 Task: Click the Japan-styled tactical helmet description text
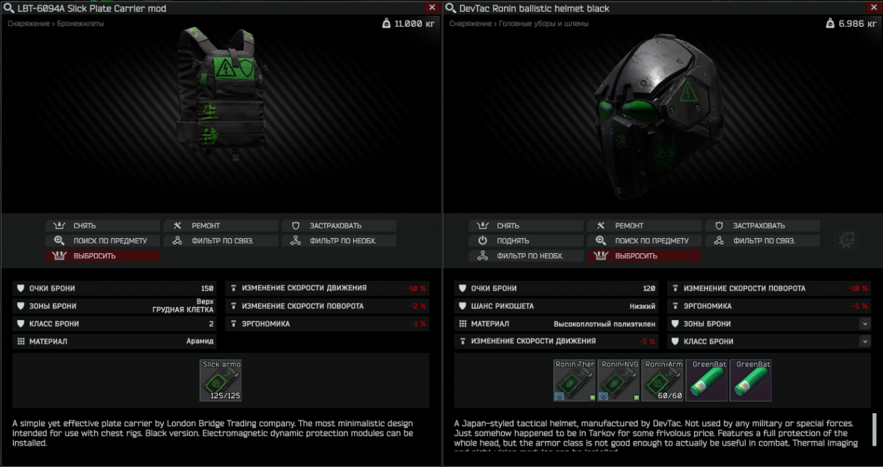click(x=655, y=435)
